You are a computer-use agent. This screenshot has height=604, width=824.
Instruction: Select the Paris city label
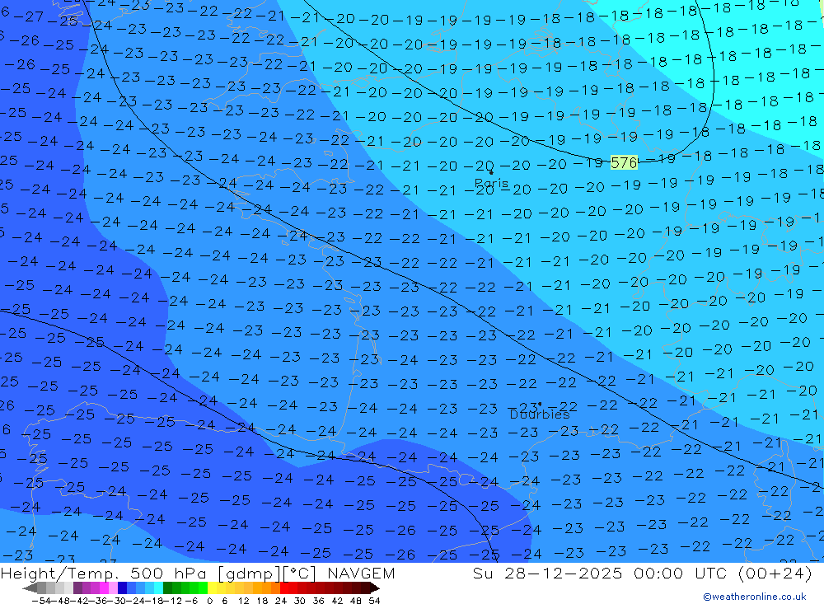(x=491, y=184)
